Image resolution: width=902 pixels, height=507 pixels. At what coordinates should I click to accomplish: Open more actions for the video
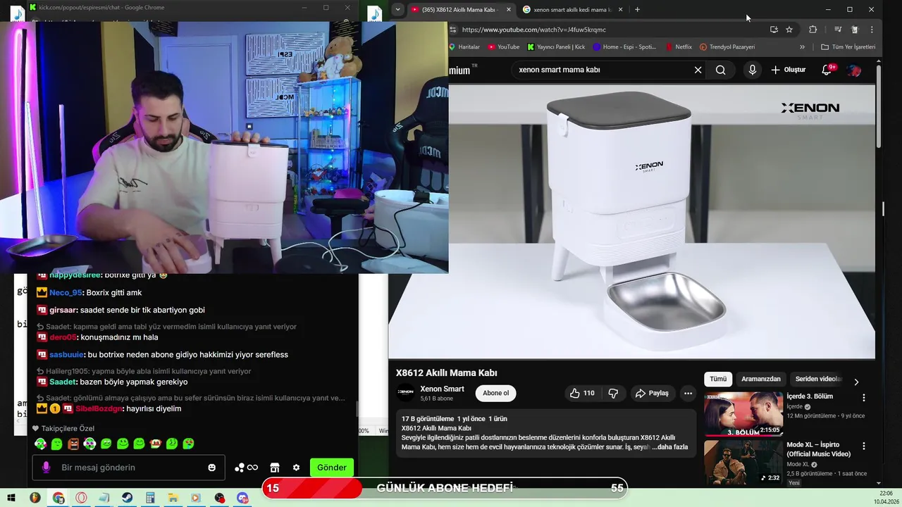(x=688, y=393)
